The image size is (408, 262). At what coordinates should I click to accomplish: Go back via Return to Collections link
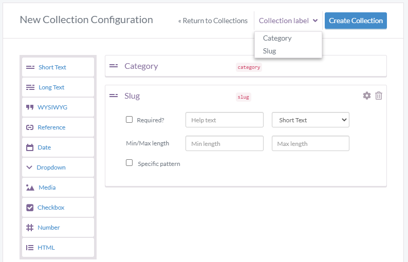[x=213, y=21]
